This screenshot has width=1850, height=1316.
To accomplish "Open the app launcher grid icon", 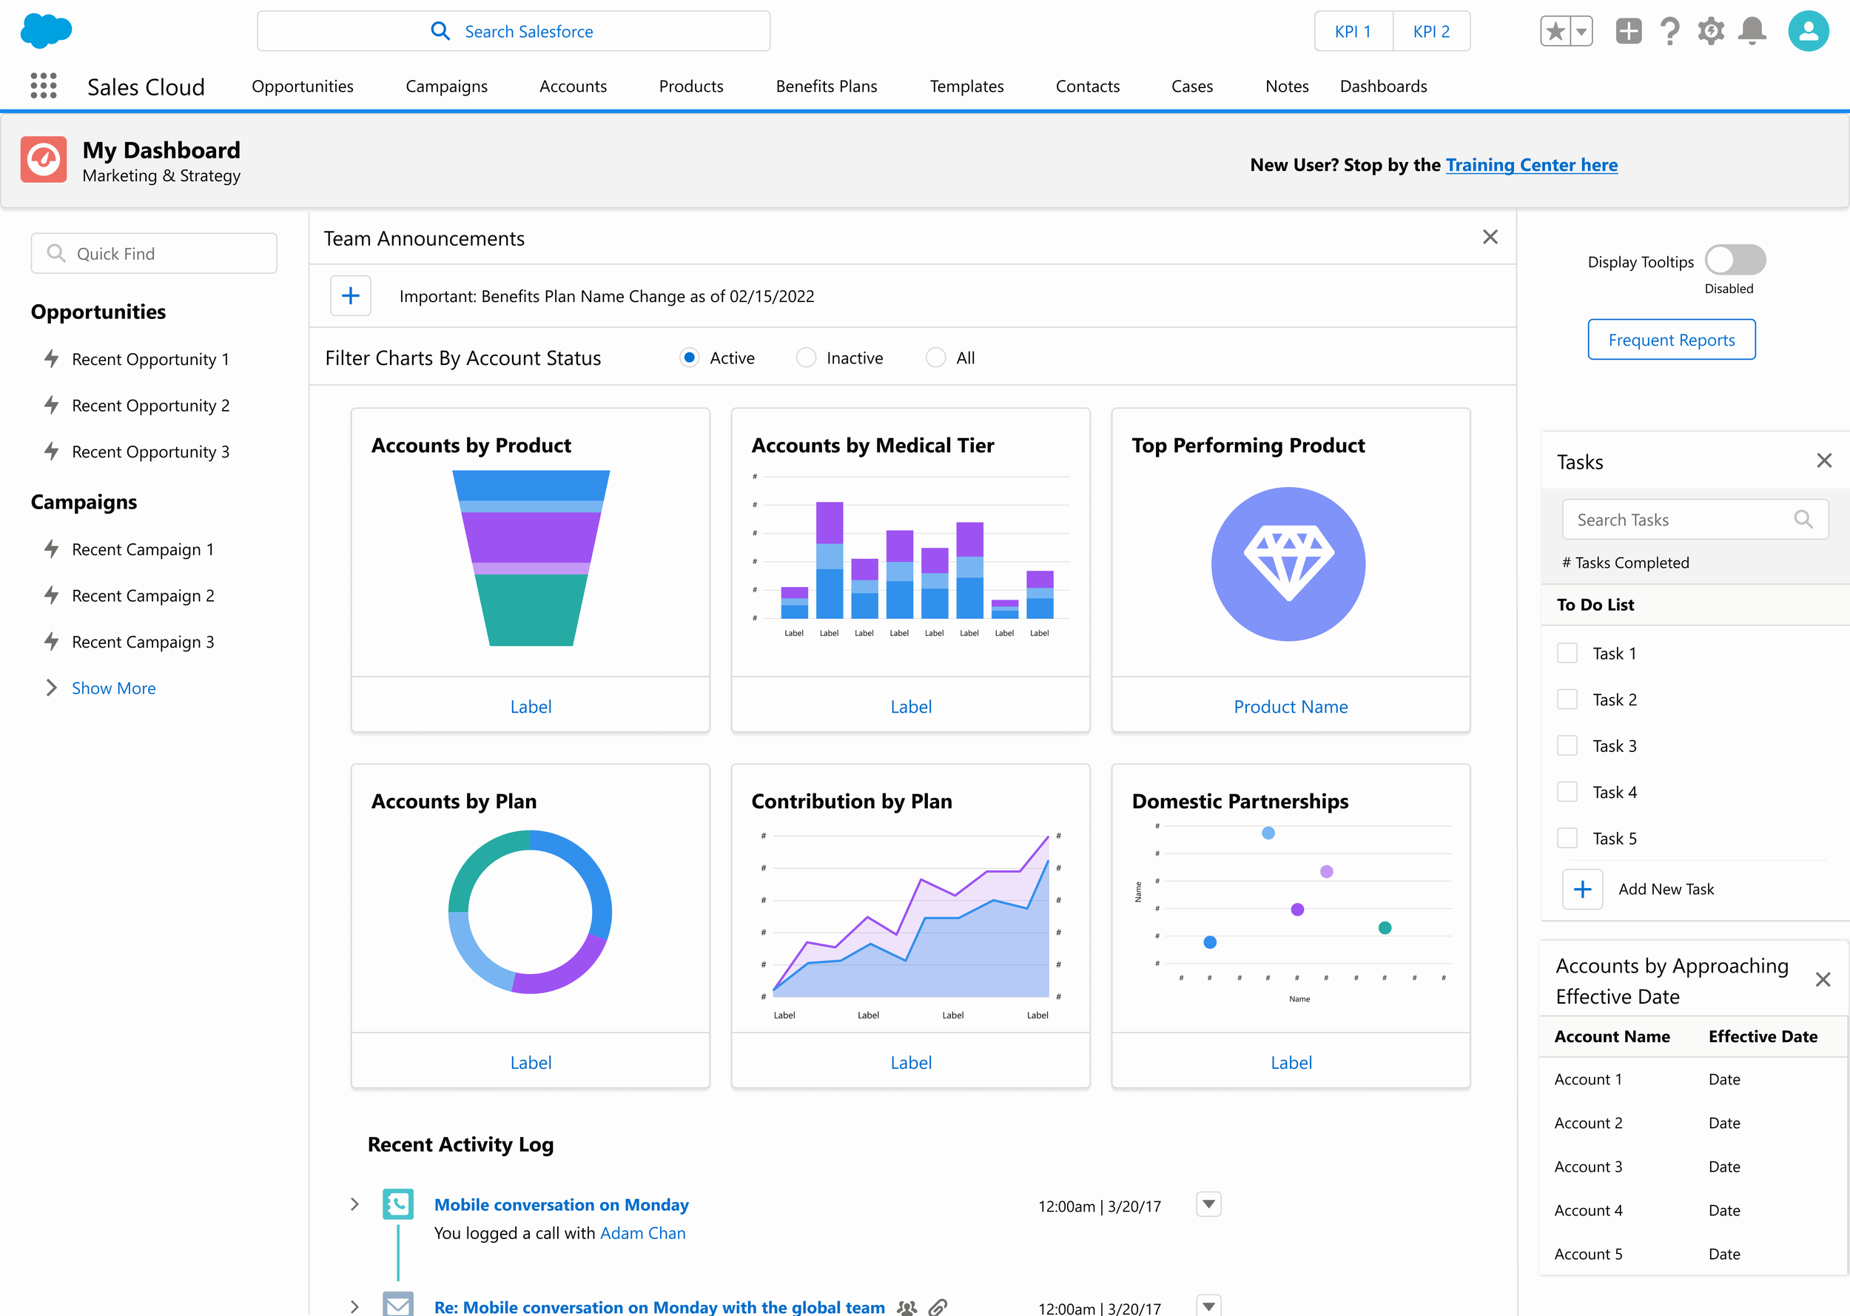I will 44,86.
